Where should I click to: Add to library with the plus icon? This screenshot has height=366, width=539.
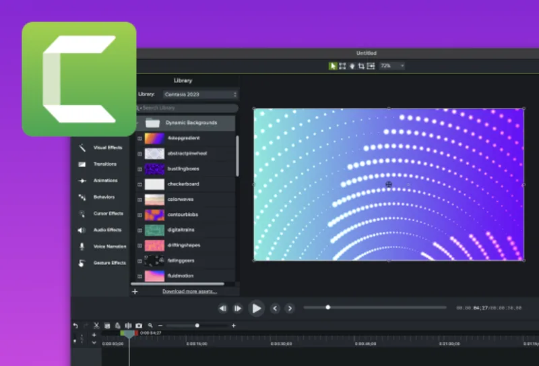point(135,291)
